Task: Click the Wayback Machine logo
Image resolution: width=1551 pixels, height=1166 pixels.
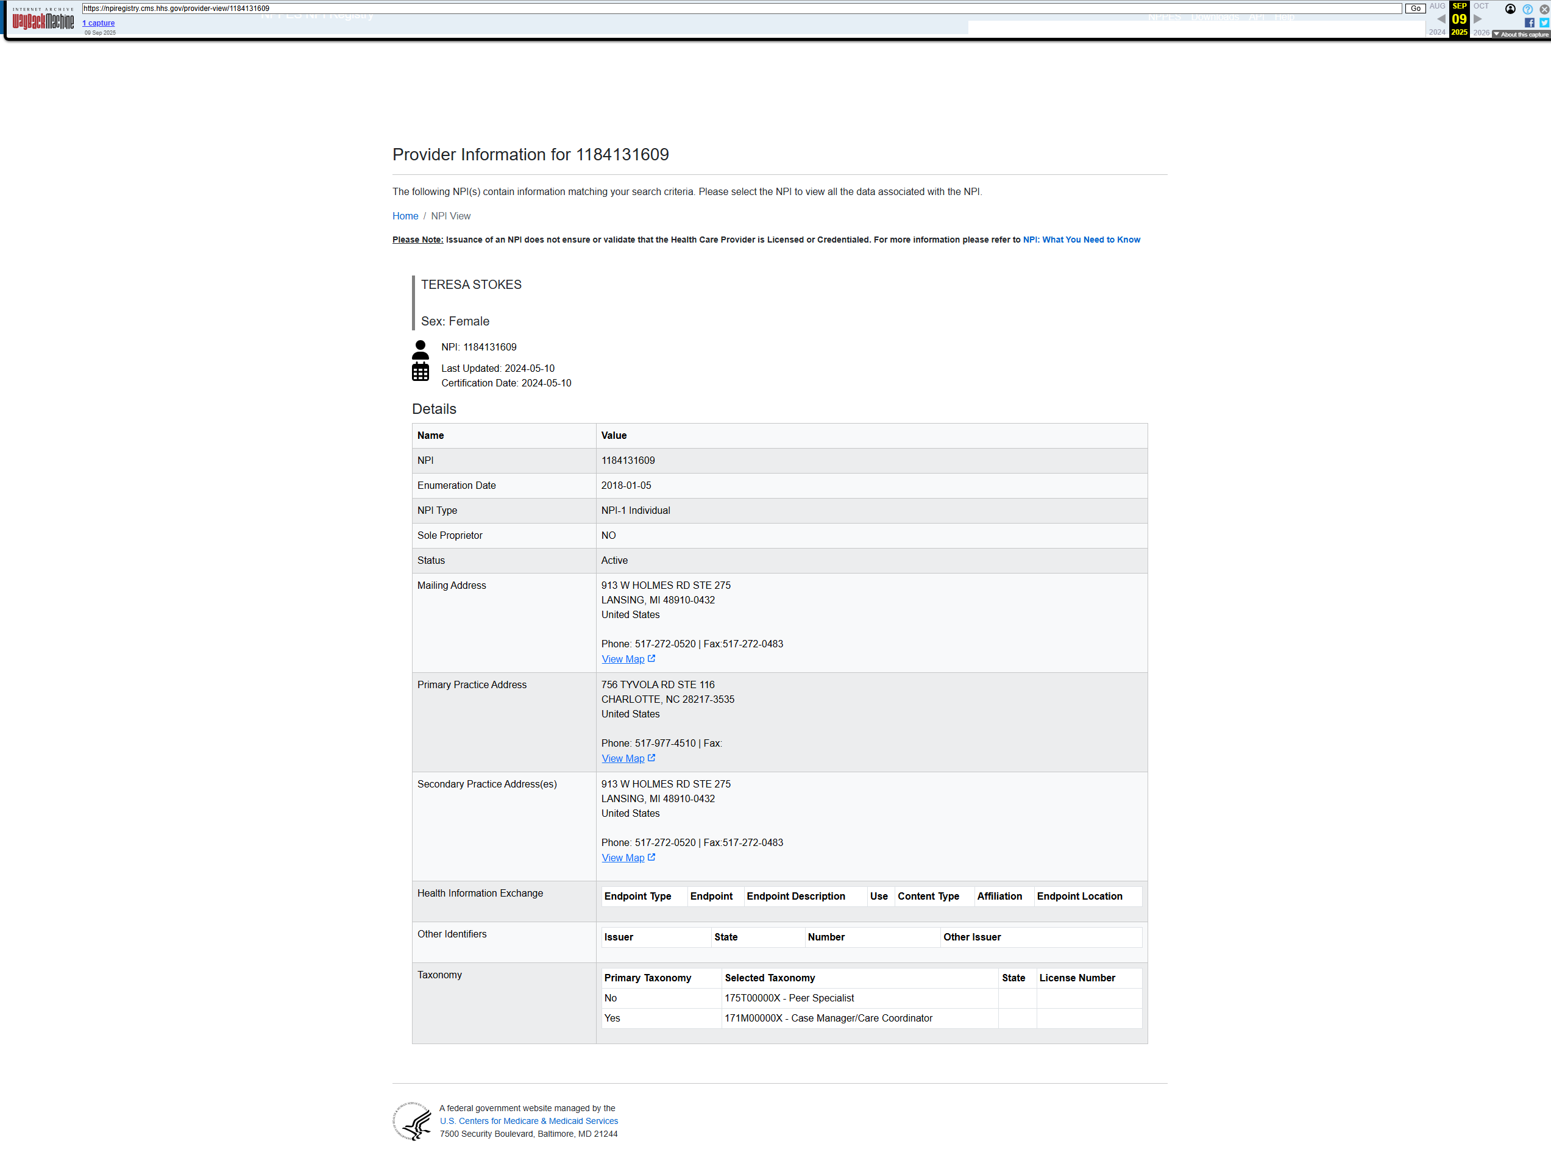Action: pyautogui.click(x=43, y=20)
